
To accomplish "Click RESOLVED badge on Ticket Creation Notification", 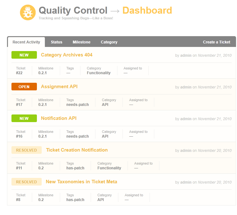I will pyautogui.click(x=26, y=150).
